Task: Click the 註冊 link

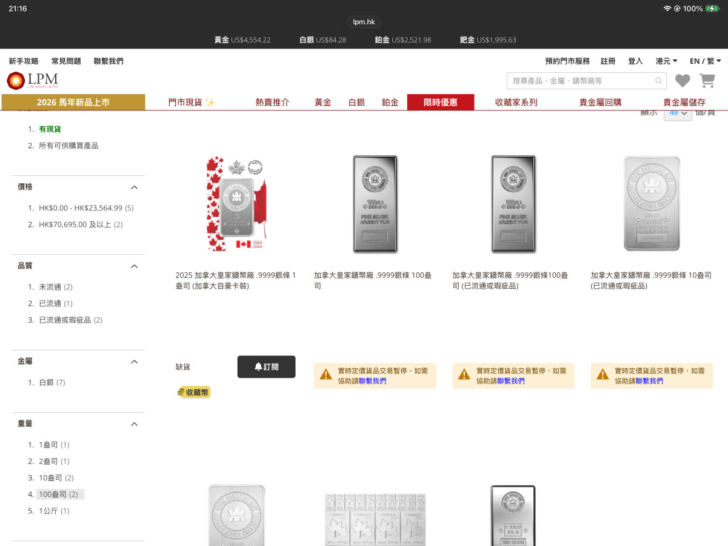Action: [x=608, y=61]
